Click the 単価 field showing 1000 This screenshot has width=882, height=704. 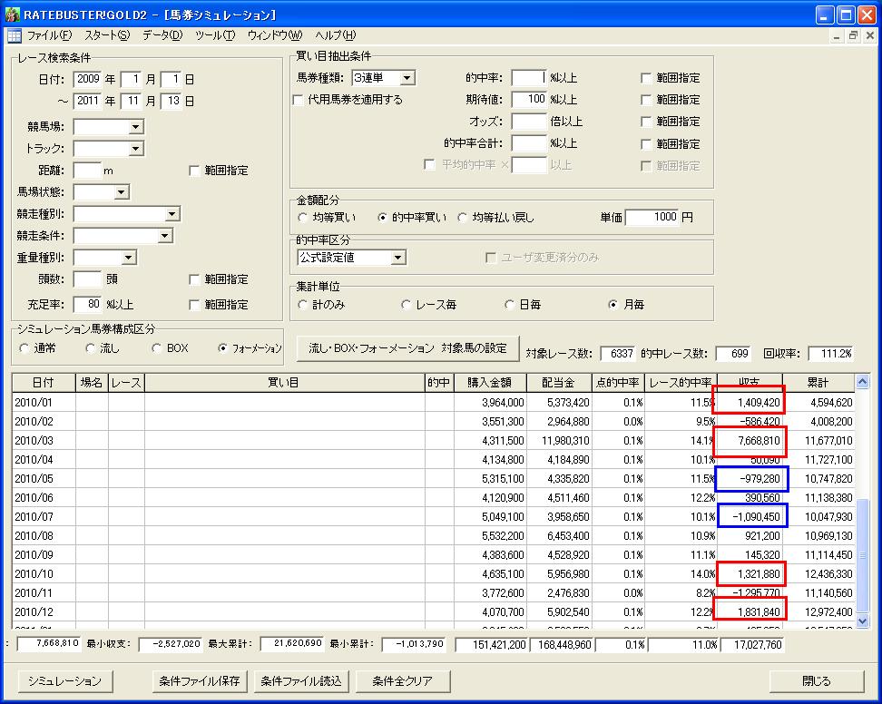click(652, 217)
